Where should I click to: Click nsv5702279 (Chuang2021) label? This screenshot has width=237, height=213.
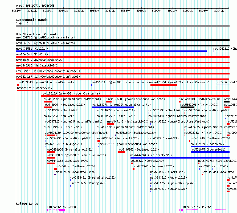169,189
